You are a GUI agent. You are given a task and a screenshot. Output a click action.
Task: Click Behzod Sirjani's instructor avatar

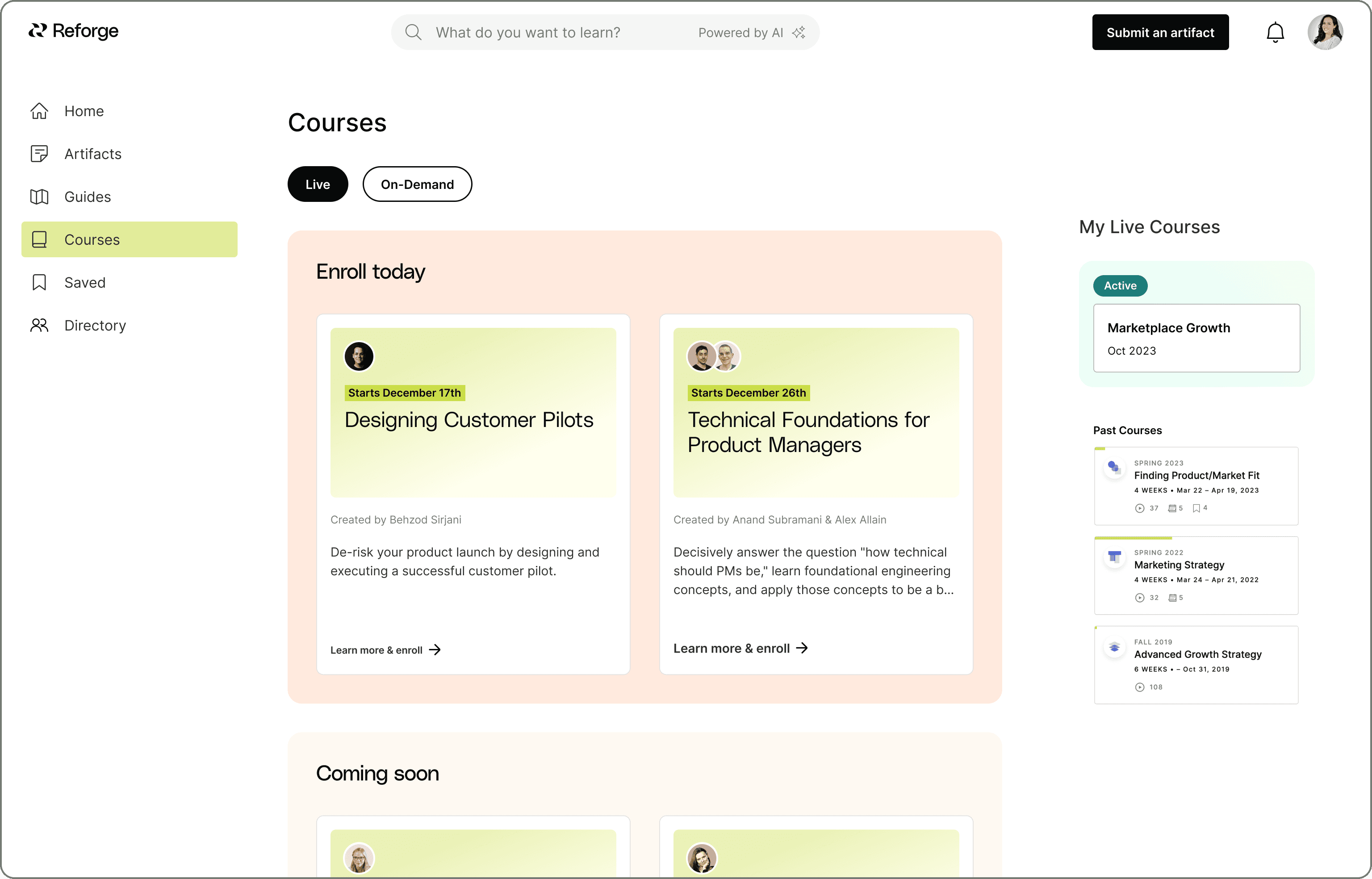pos(359,356)
